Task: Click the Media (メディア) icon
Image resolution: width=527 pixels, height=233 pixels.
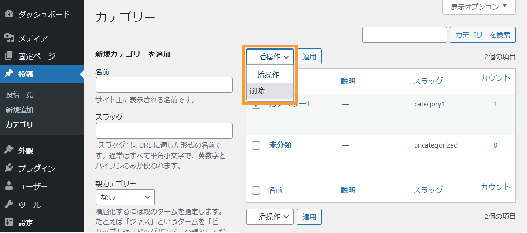Action: click(9, 38)
